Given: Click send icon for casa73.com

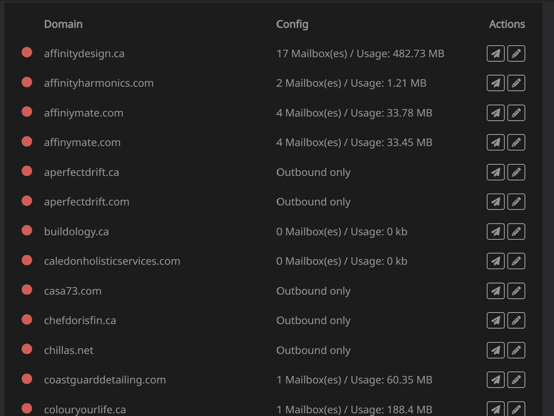Looking at the screenshot, I should click(x=496, y=290).
